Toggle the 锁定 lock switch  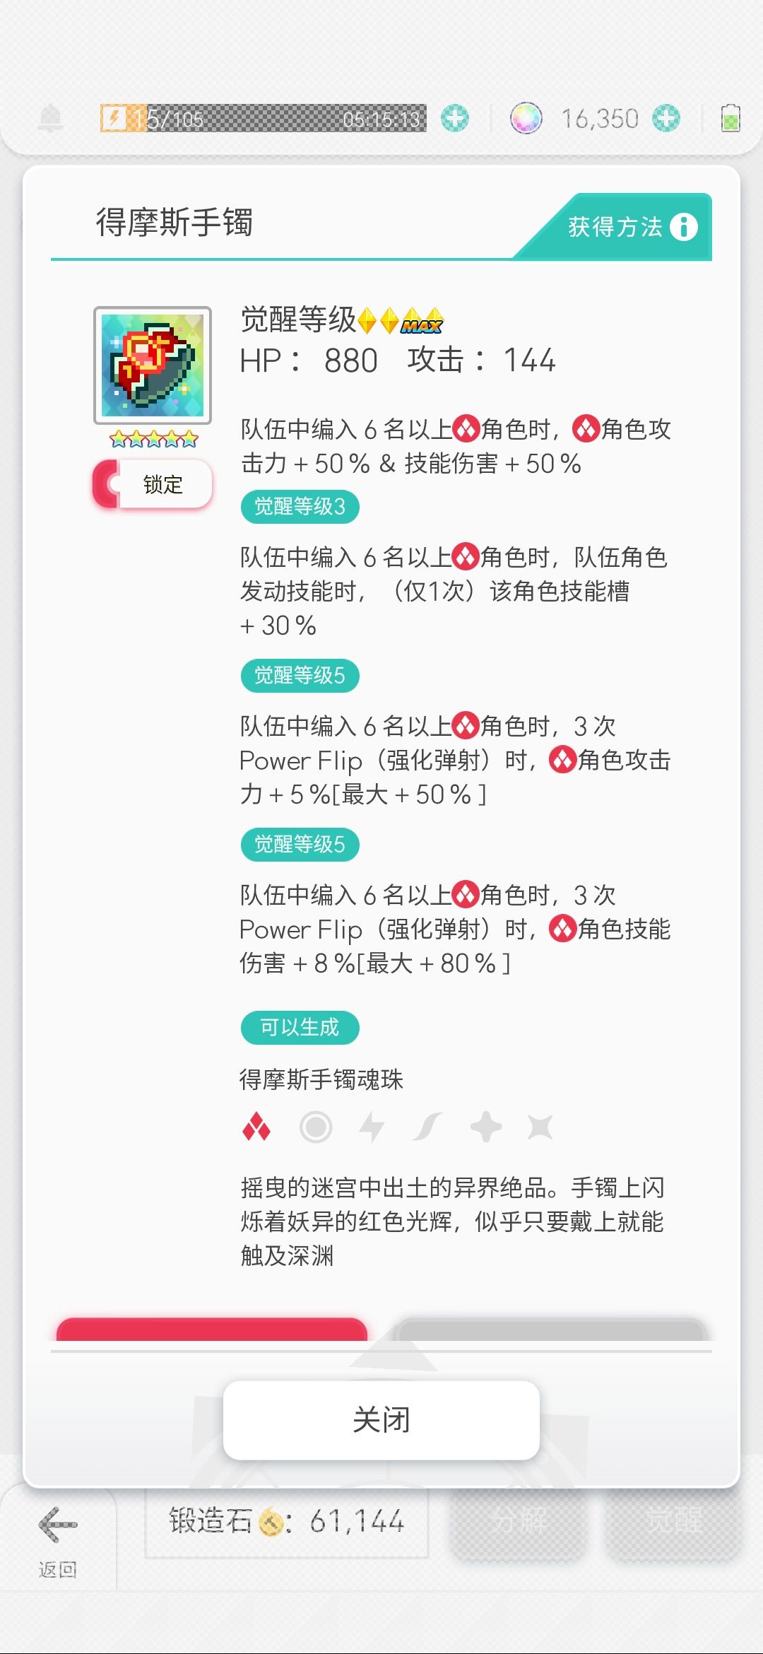tap(153, 484)
